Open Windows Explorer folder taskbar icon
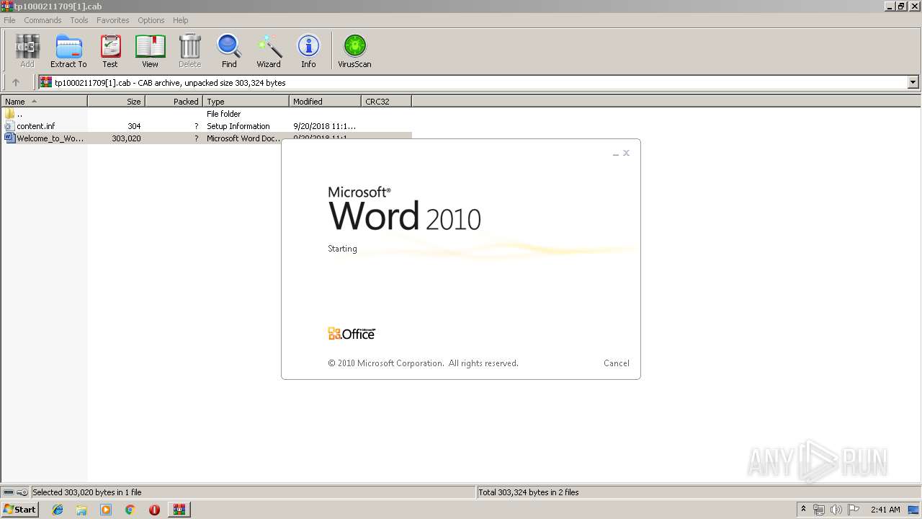 tap(81, 510)
